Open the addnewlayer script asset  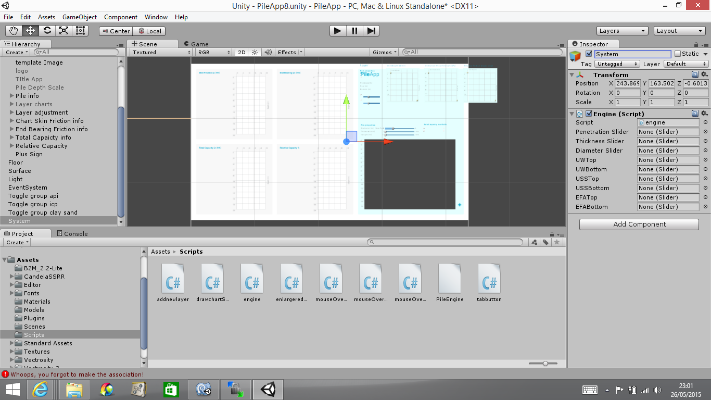(x=173, y=282)
